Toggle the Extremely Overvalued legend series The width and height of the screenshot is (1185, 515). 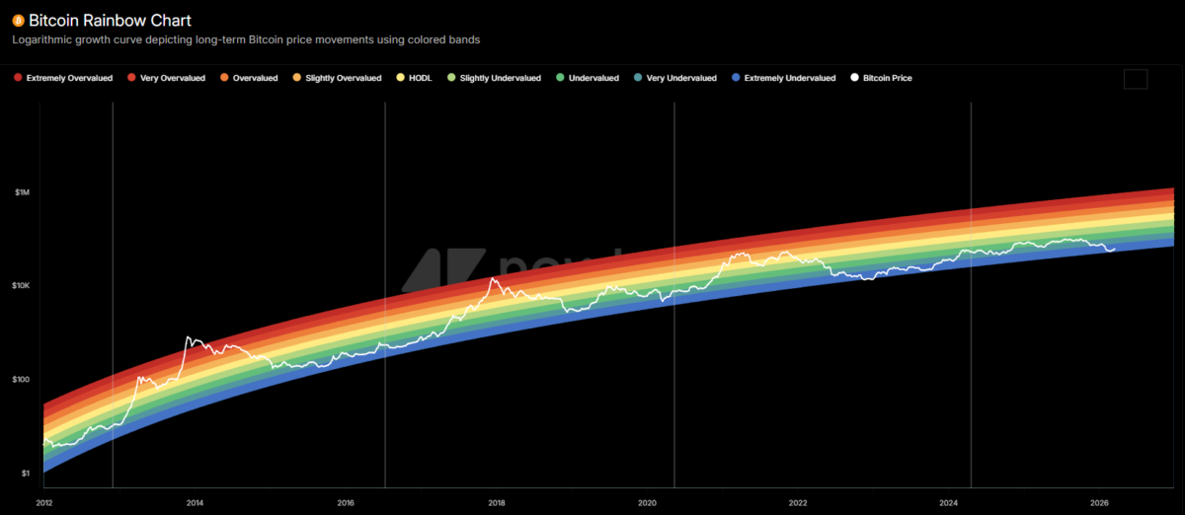click(63, 77)
